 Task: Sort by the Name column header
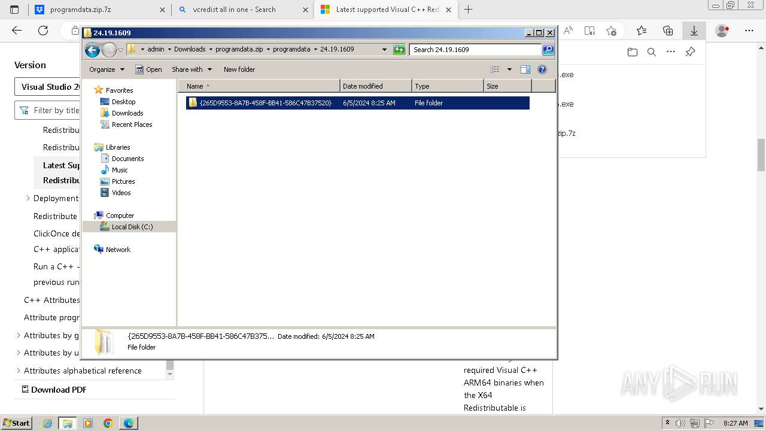point(259,86)
